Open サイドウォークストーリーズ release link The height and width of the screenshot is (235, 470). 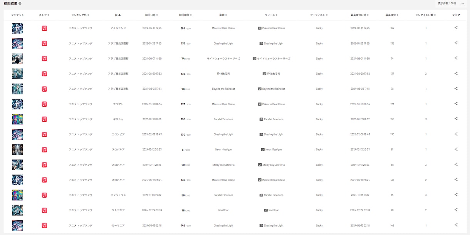[271, 59]
